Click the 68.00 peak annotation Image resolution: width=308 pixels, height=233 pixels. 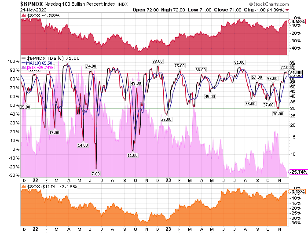point(200,70)
